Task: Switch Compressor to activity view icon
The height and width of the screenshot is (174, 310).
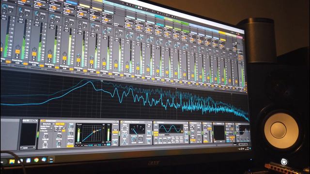Action: pos(82,145)
